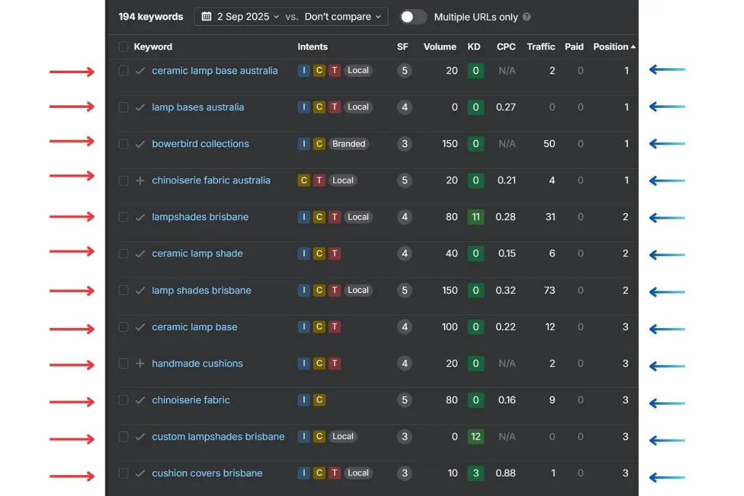Click the KD badge 11 for lampshades brisbane

(x=476, y=217)
